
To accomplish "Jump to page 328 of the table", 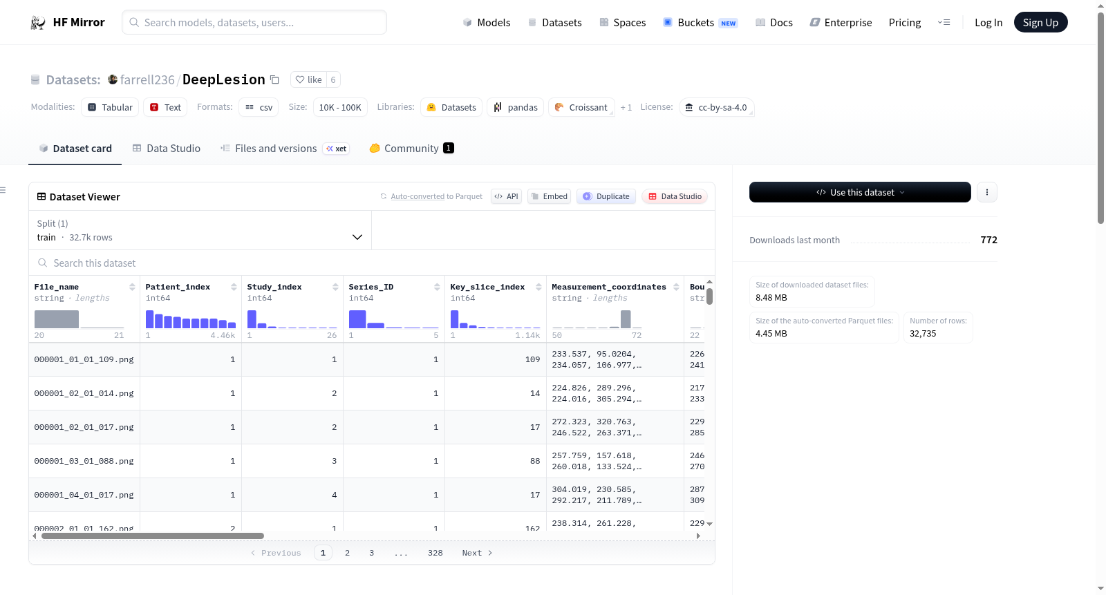I will pos(435,553).
